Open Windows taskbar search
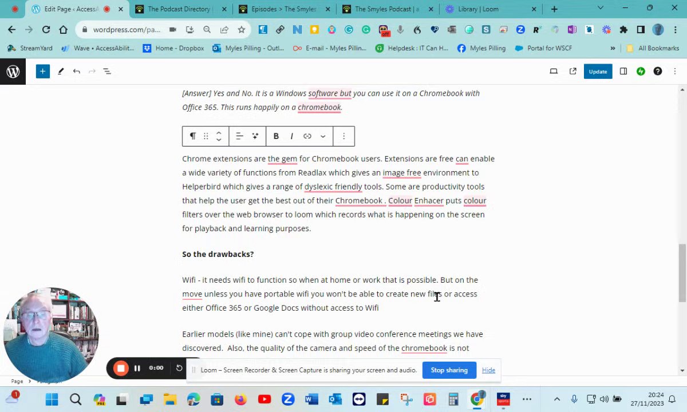 pos(76,399)
